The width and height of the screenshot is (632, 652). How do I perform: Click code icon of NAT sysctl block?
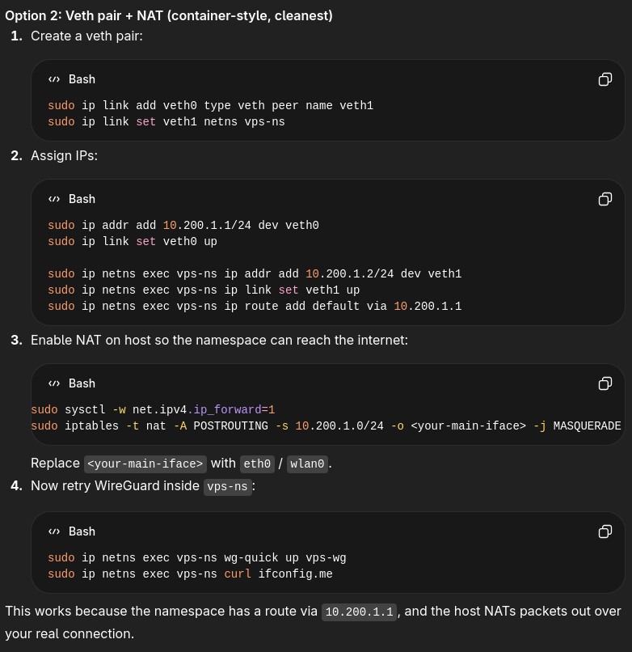(x=54, y=383)
